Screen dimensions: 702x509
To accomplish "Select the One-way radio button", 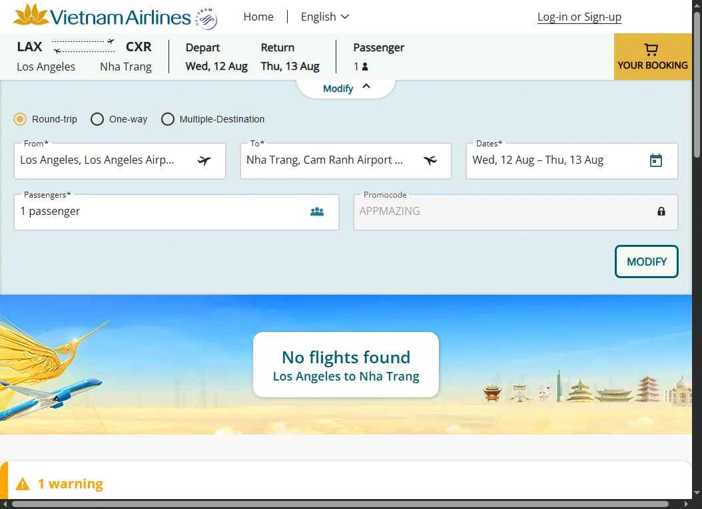I will pyautogui.click(x=97, y=119).
